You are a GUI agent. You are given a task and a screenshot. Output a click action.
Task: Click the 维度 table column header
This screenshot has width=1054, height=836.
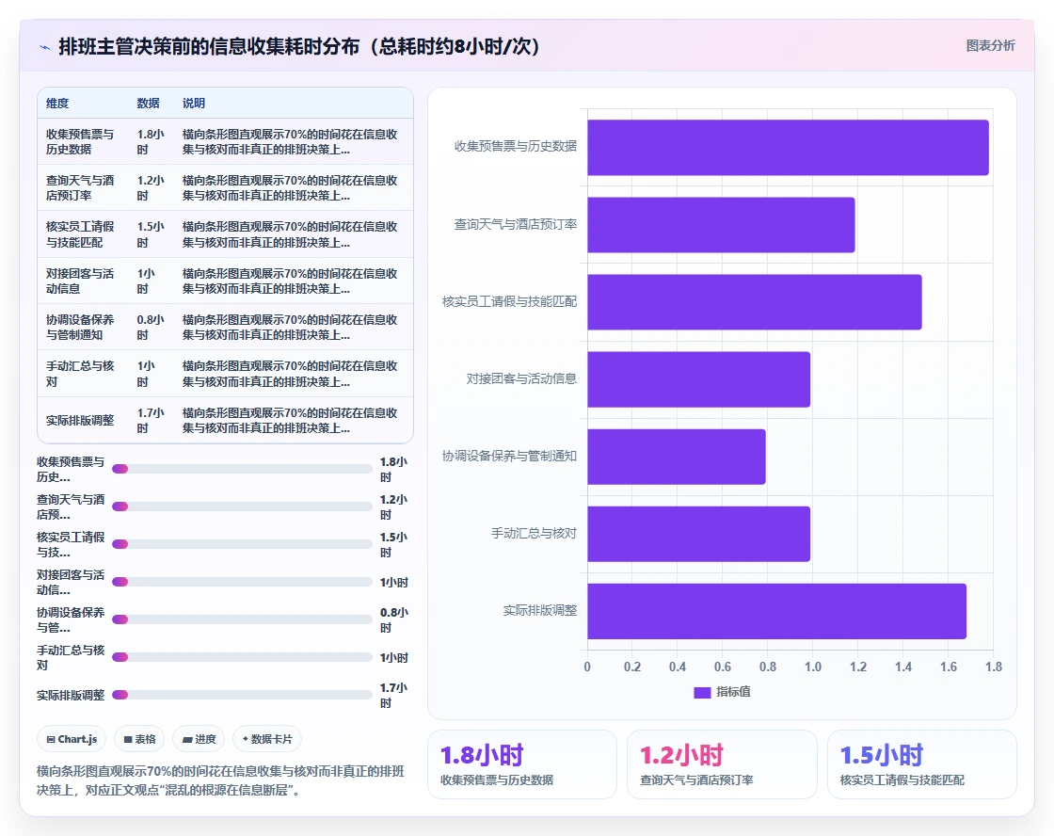coord(57,103)
